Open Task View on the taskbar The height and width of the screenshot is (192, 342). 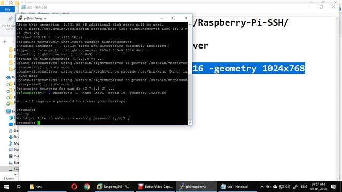pyautogui.click(x=19, y=187)
